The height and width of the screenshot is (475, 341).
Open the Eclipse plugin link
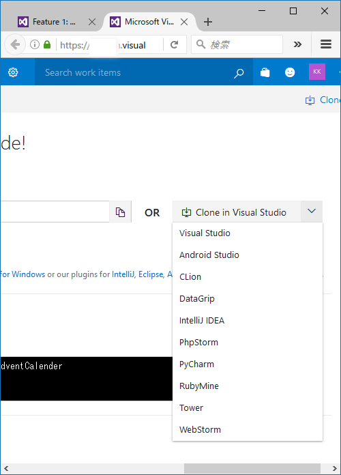(151, 274)
